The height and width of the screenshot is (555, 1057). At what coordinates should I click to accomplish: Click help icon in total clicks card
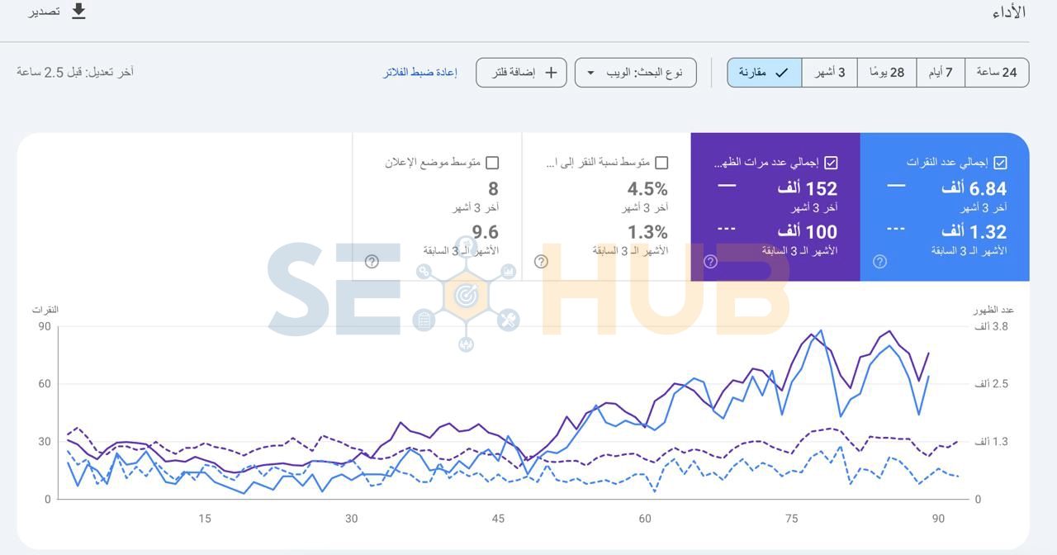[879, 262]
